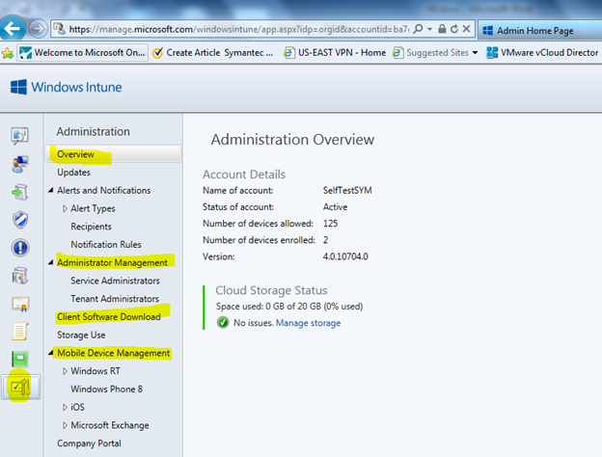Open Create Article Symantec favorite

pyautogui.click(x=212, y=53)
